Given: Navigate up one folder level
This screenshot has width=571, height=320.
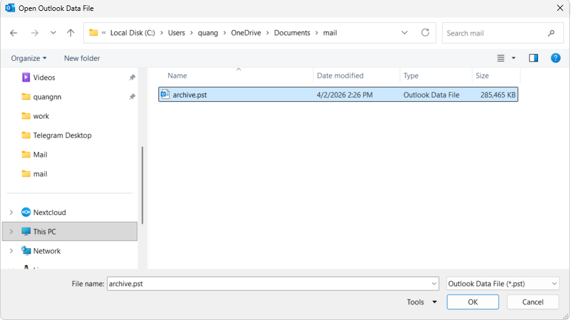Looking at the screenshot, I should (x=70, y=33).
